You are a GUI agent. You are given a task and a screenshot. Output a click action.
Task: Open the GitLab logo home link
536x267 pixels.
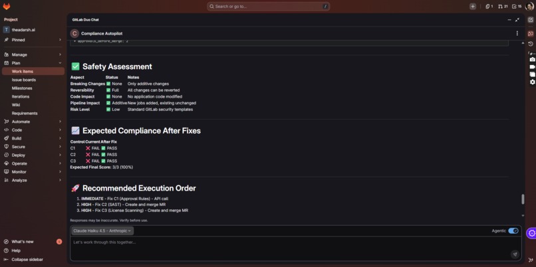pos(7,6)
